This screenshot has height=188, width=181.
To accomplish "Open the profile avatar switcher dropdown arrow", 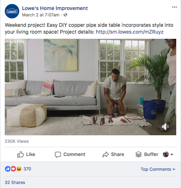I will [172, 154].
